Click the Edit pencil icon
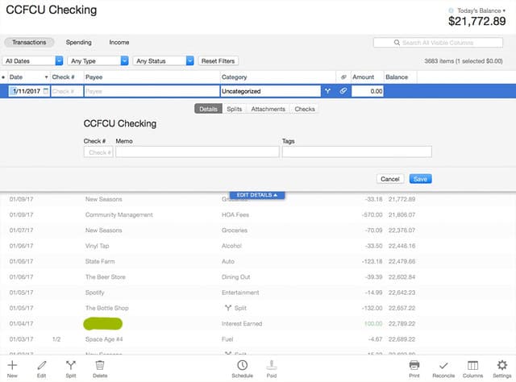Image resolution: width=516 pixels, height=382 pixels. coord(41,365)
